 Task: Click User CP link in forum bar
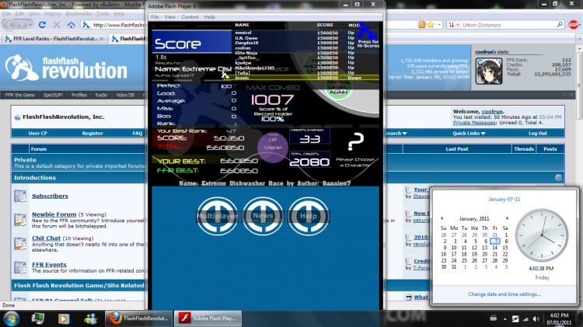pos(37,134)
